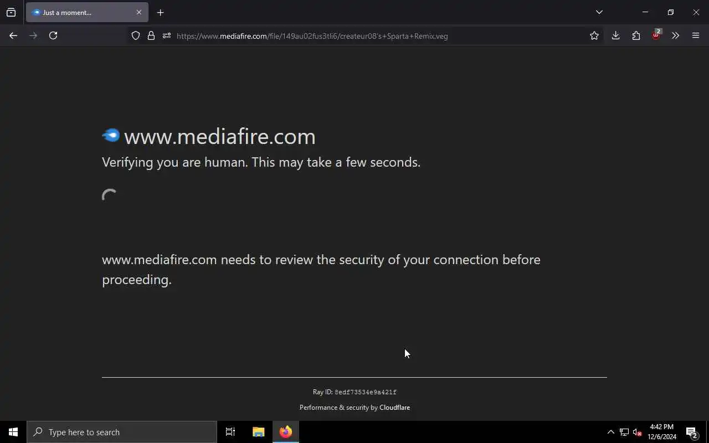This screenshot has height=443, width=709.
Task: Click the Firefox taskbar icon
Action: 286,432
